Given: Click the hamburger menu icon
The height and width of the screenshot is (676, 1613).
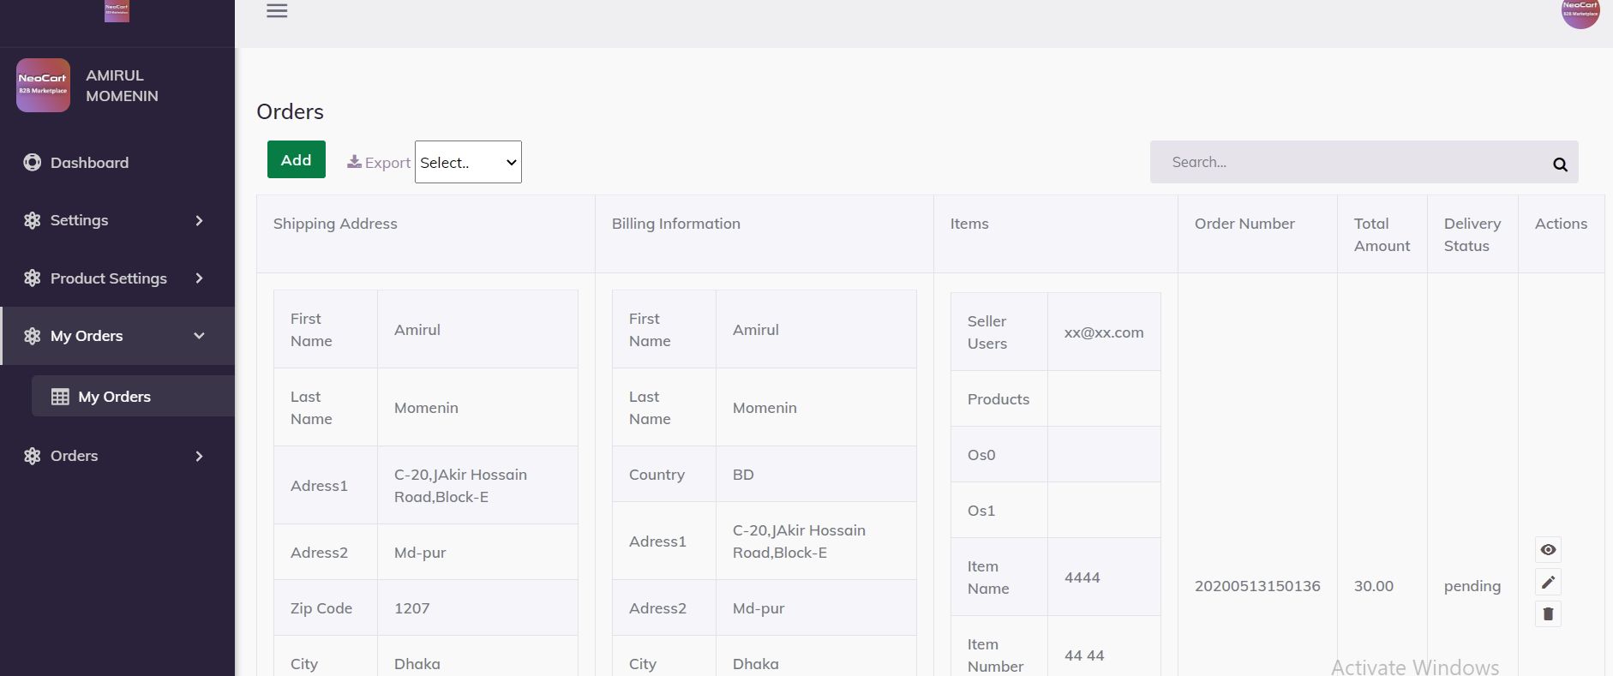Looking at the screenshot, I should 277,11.
